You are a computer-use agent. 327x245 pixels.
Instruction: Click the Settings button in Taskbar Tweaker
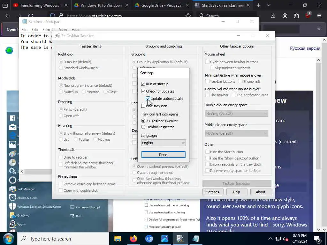[x=212, y=192]
